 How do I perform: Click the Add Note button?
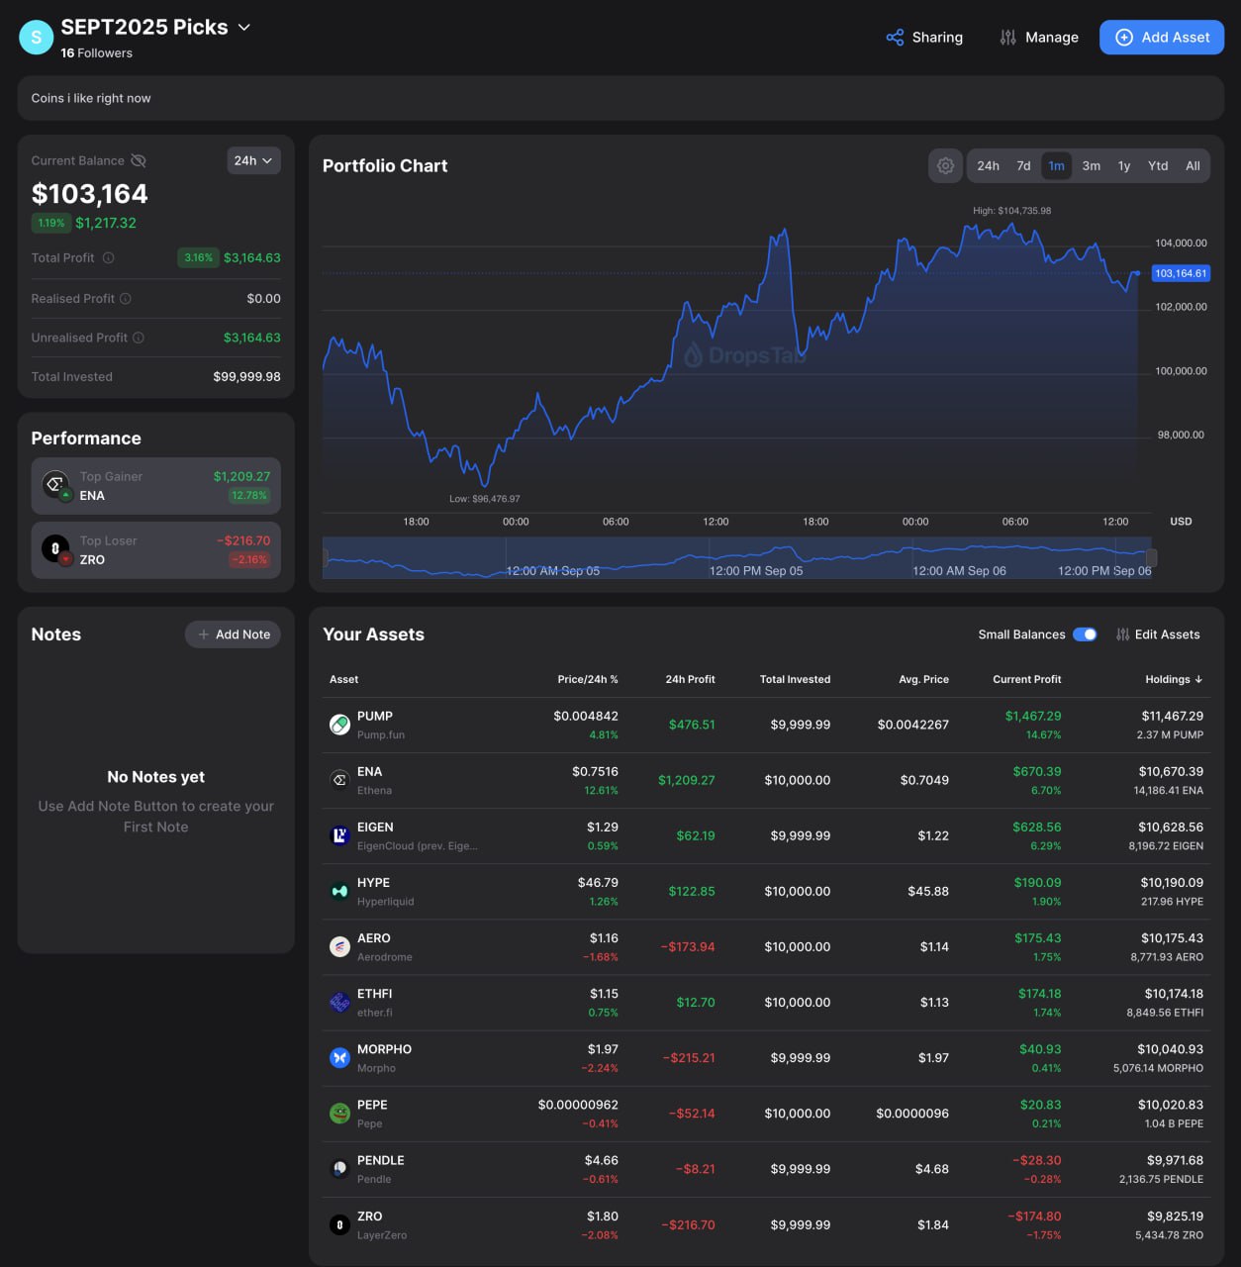(233, 634)
